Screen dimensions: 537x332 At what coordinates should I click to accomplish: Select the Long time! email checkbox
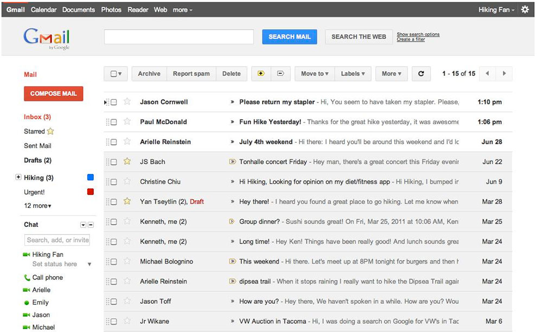pyautogui.click(x=114, y=241)
